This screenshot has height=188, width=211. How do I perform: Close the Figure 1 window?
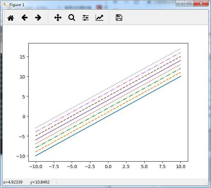[x=201, y=3]
